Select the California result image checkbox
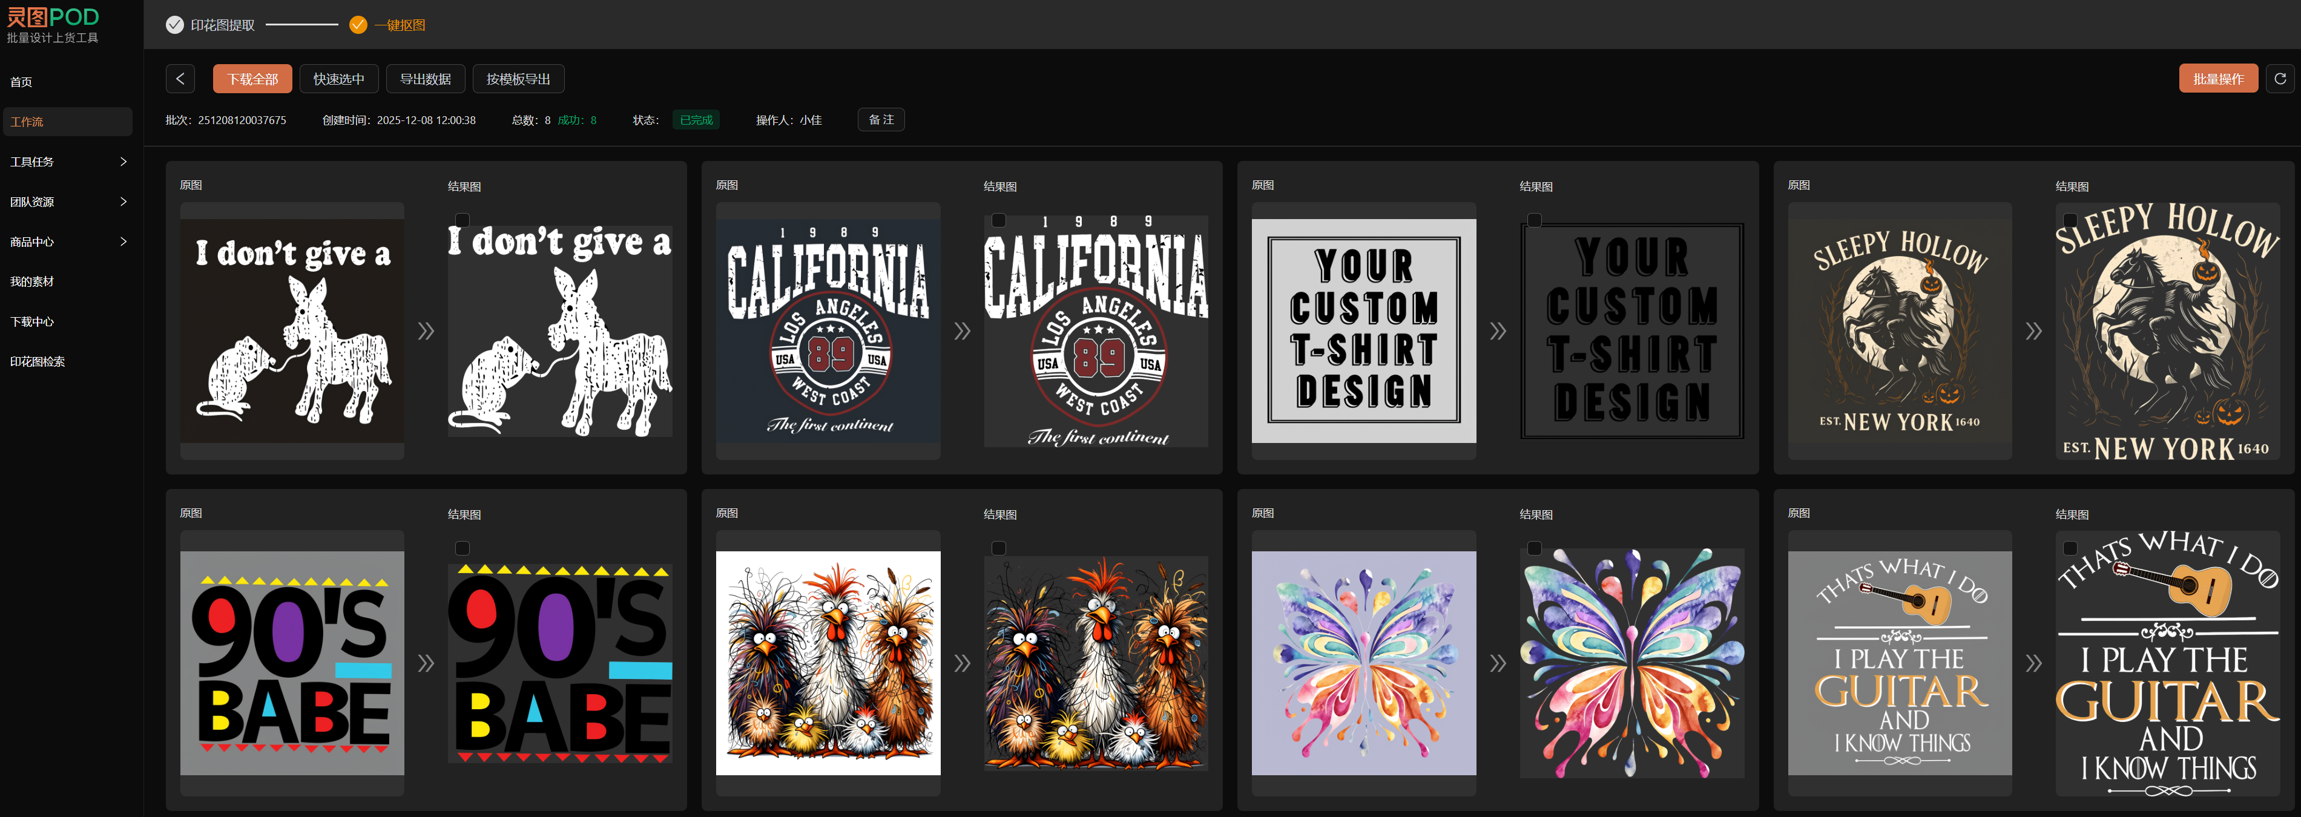 tap(999, 220)
